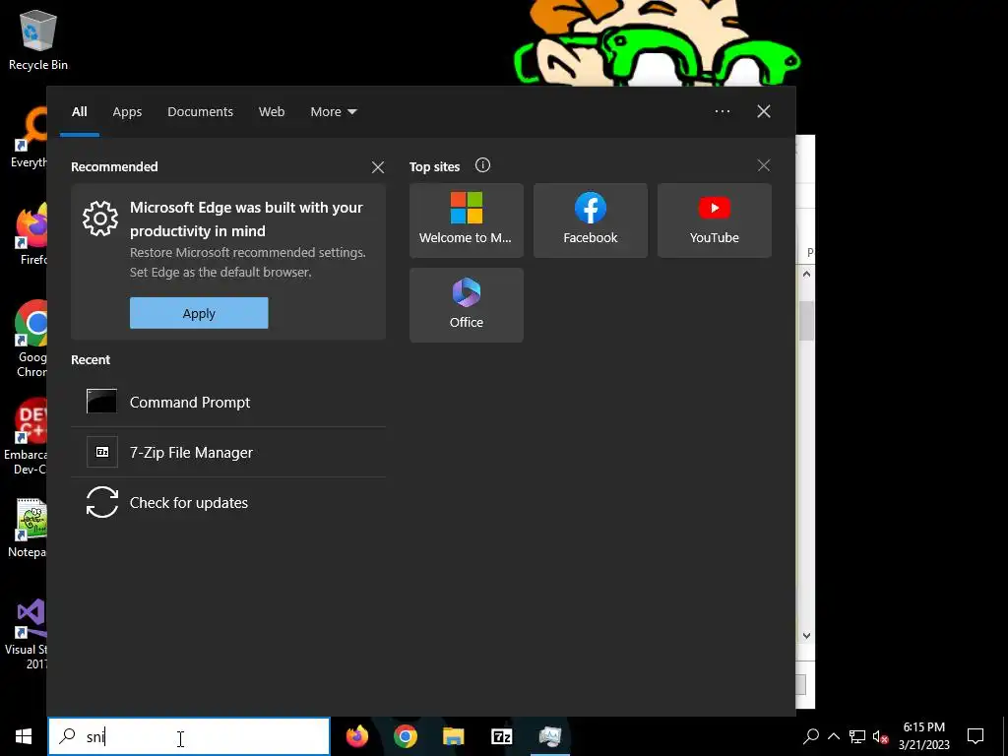Open Embarcadero Dev-C++ desktop shortcut
1008x756 pixels.
tap(26, 437)
